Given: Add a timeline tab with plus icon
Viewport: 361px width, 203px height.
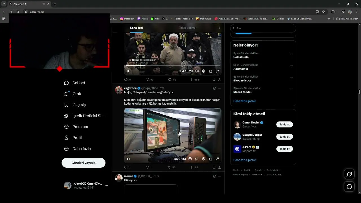Looking at the screenshot, I should coord(219,28).
